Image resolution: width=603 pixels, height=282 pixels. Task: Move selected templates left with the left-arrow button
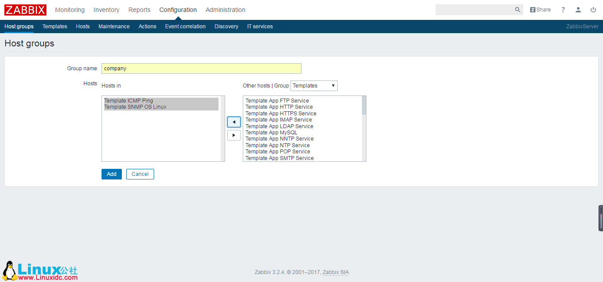pyautogui.click(x=234, y=122)
